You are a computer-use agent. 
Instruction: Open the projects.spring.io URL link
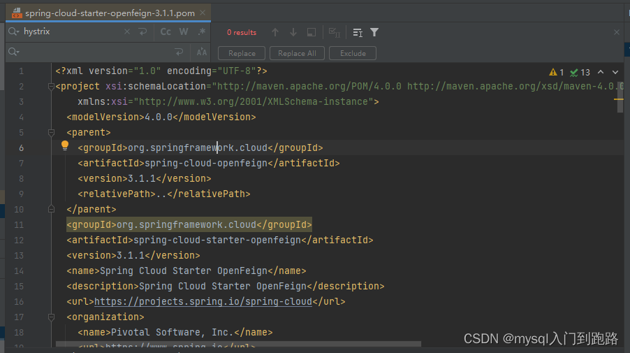click(x=203, y=301)
